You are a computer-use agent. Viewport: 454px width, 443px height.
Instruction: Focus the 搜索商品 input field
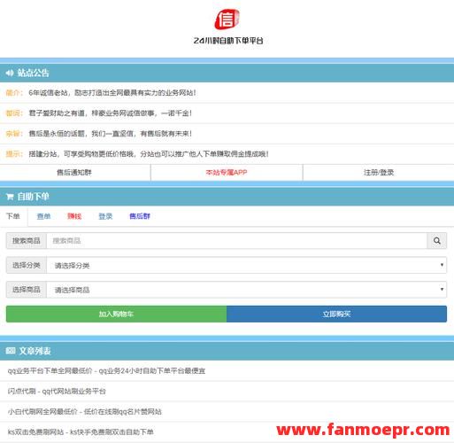(236, 241)
